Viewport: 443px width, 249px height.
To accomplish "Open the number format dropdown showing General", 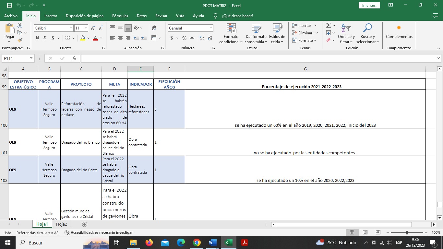I will pos(211,28).
